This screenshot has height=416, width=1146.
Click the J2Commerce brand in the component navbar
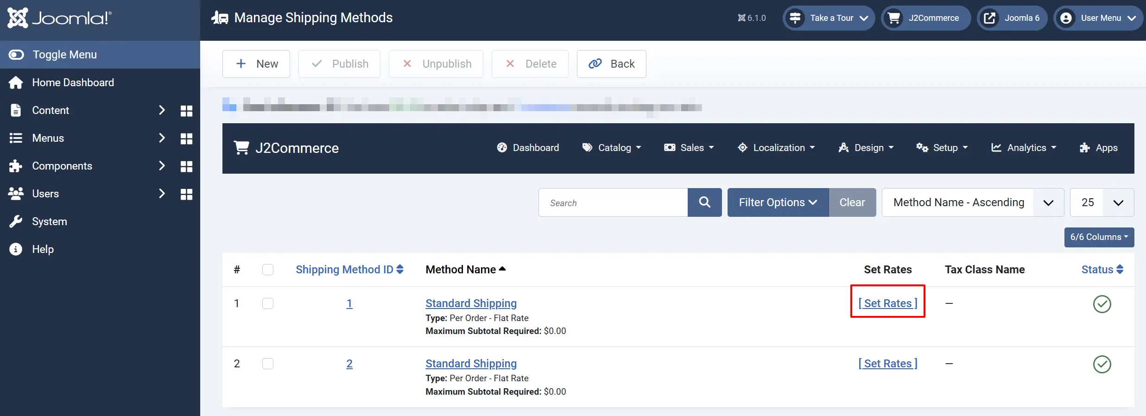286,148
